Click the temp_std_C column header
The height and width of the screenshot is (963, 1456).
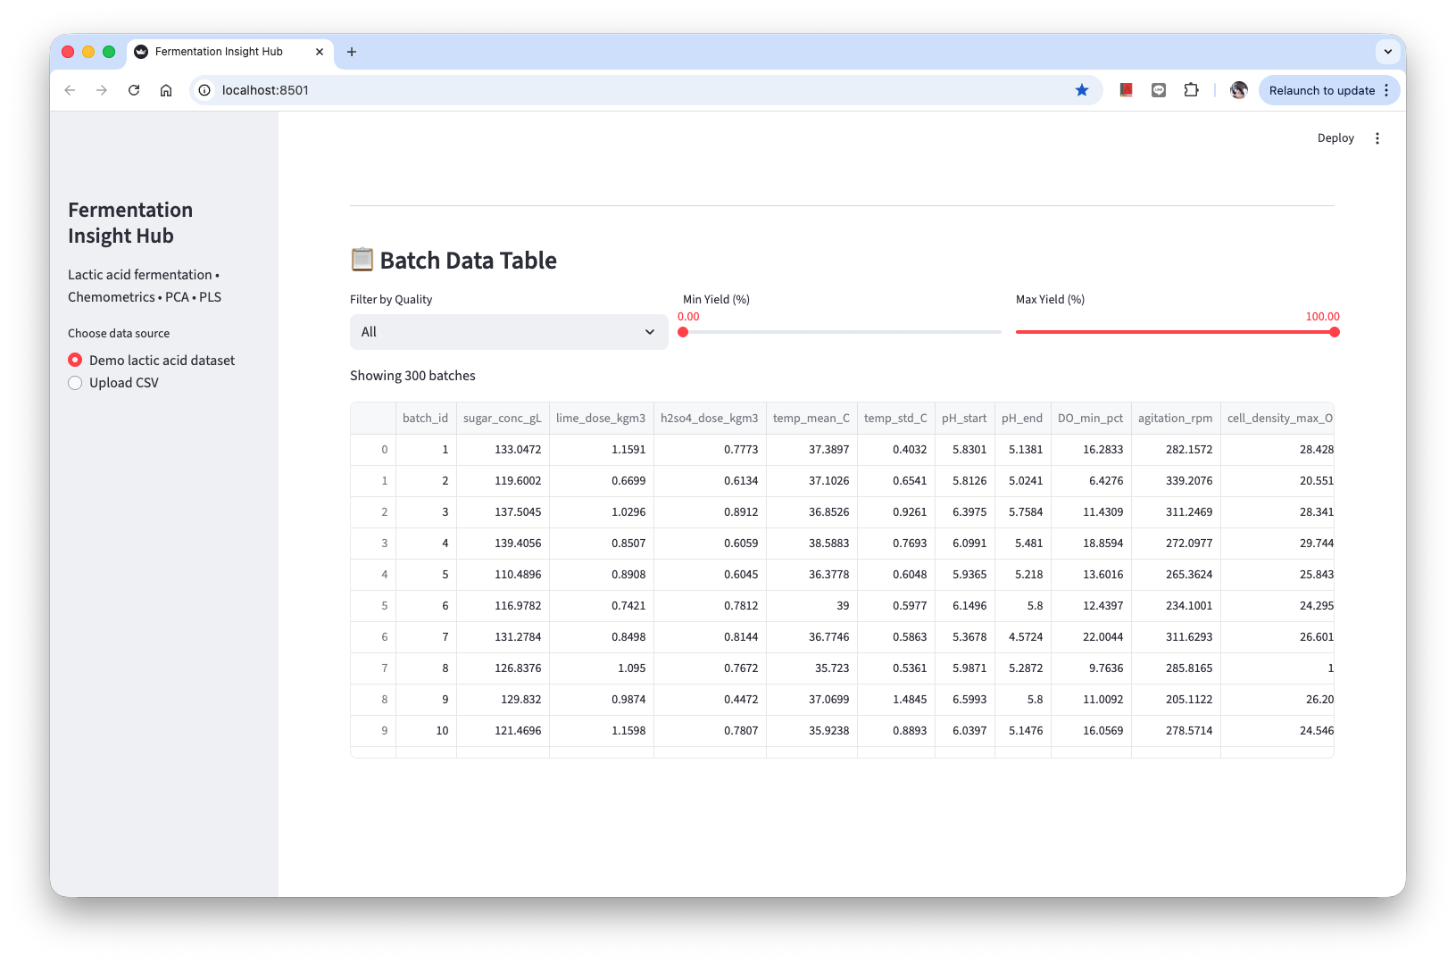coord(895,418)
